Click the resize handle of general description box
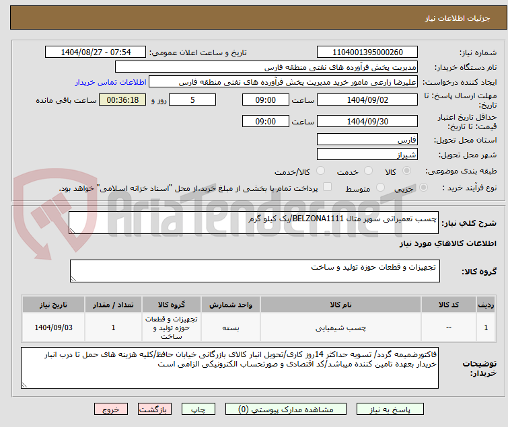The width and height of the screenshot is (508, 427). [72, 231]
